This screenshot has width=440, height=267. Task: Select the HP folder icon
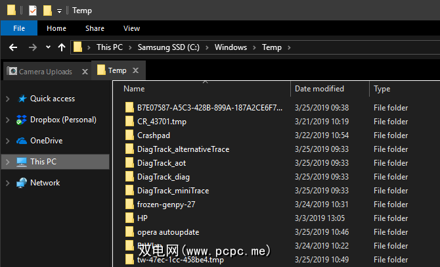129,218
